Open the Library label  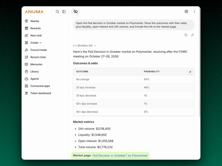click(x=35, y=72)
